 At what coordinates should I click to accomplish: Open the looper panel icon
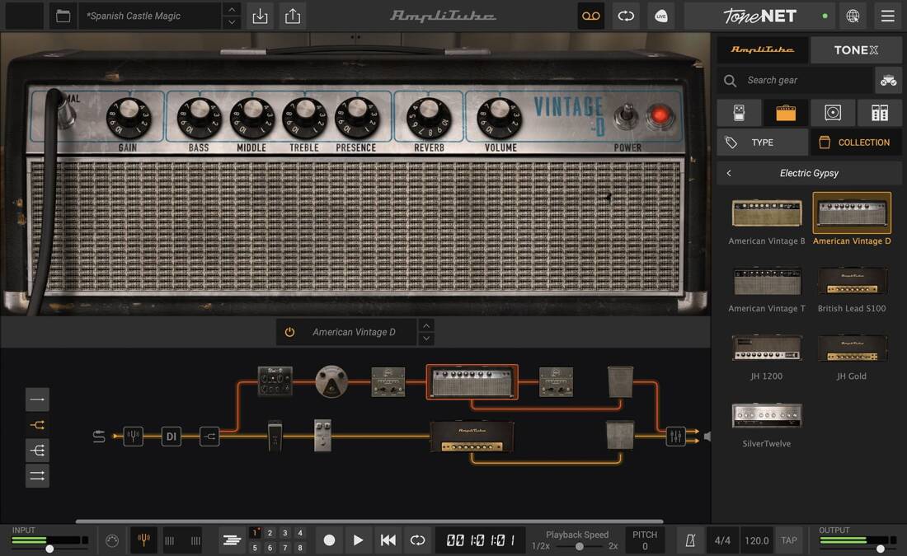pyautogui.click(x=590, y=16)
